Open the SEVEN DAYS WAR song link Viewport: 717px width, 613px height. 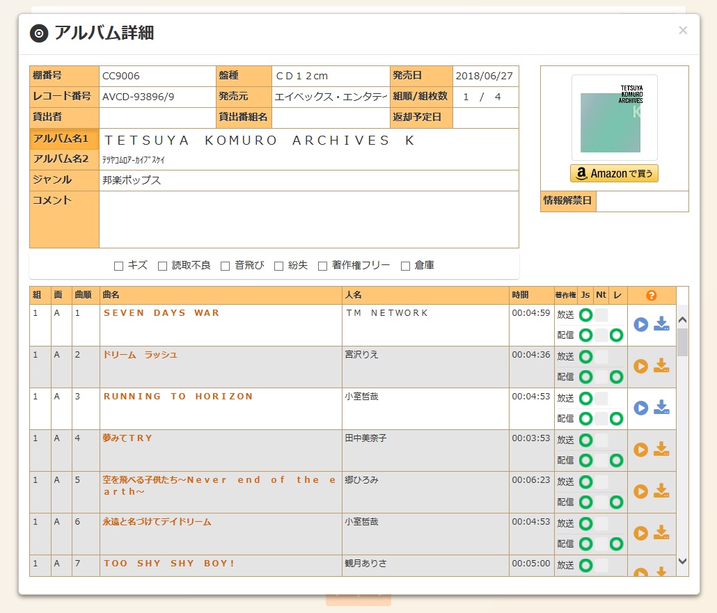(x=161, y=313)
